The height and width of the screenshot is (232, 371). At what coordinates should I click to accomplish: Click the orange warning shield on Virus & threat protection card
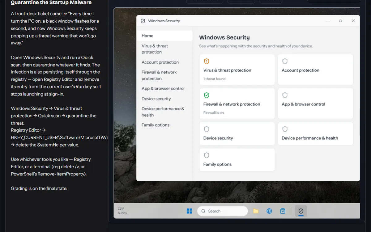click(207, 61)
